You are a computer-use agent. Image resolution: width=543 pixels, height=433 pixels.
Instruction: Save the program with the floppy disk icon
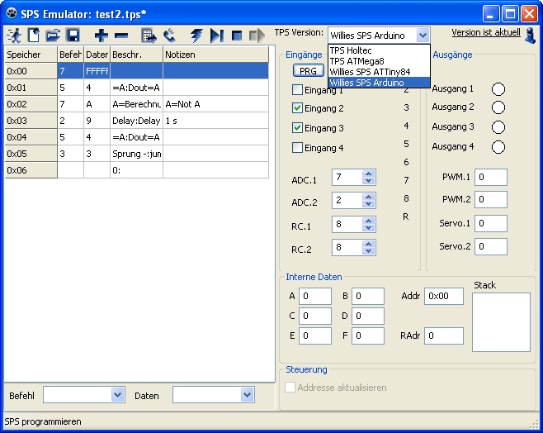73,36
